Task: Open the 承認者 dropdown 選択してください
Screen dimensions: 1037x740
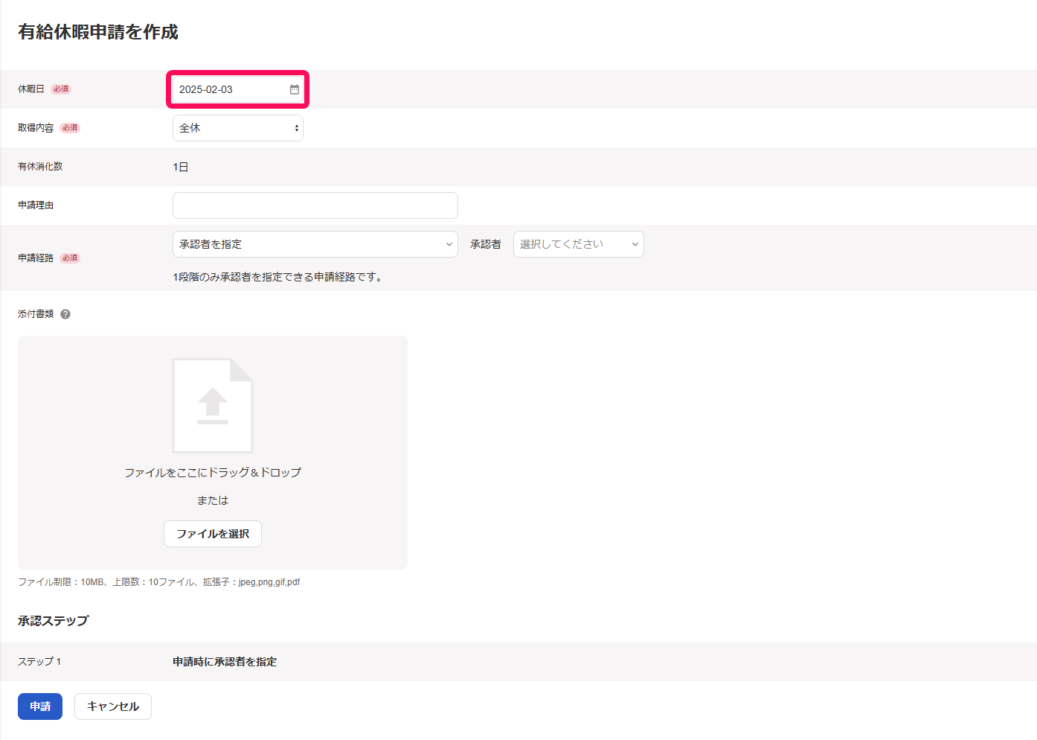Action: pyautogui.click(x=579, y=244)
